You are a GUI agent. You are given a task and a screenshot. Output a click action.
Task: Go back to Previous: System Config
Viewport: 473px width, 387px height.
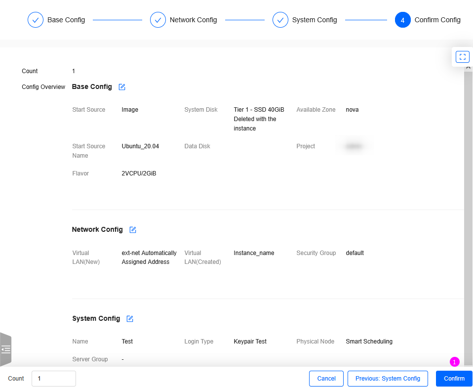tap(388, 379)
